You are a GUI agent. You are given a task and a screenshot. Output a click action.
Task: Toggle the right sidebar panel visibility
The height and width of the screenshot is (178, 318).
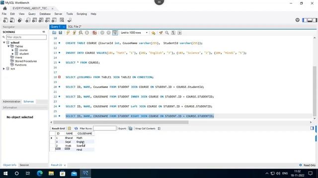315,20
